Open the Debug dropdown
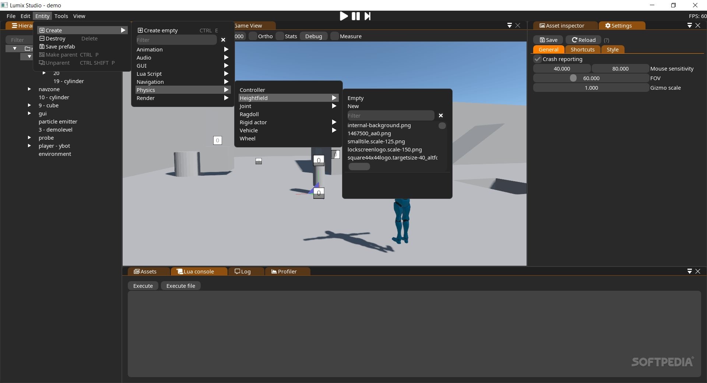Screen dimensions: 707x383 click(313, 36)
